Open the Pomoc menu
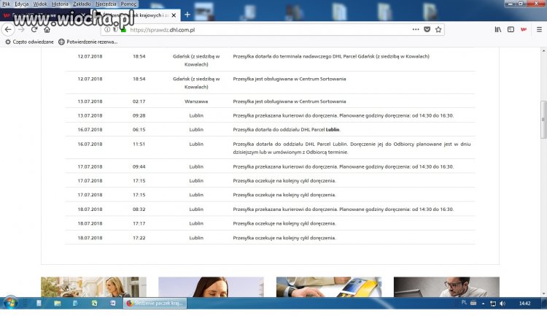The height and width of the screenshot is (316, 547). tap(128, 4)
